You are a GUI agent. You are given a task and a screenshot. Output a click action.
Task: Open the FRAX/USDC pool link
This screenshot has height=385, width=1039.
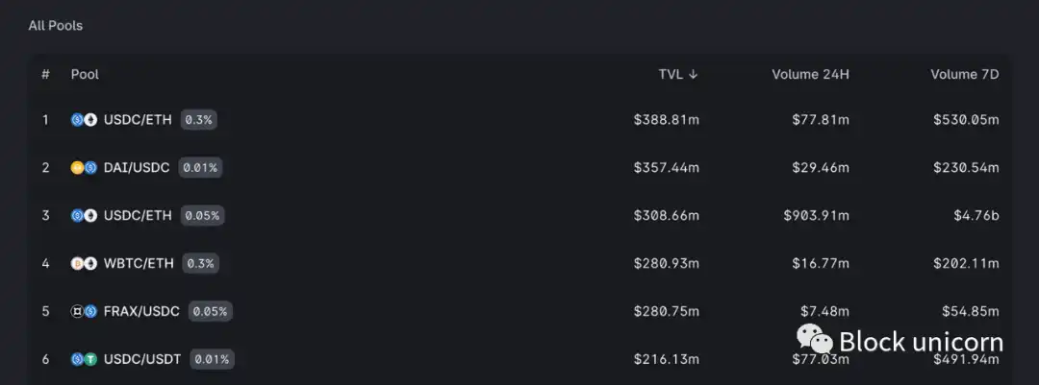coord(141,311)
